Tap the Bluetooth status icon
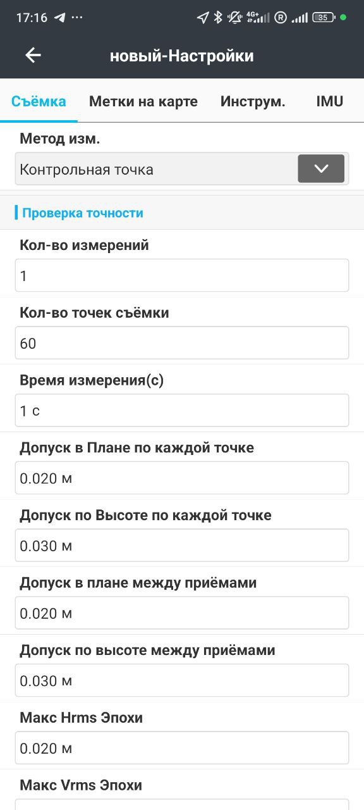The image size is (364, 810). click(217, 18)
